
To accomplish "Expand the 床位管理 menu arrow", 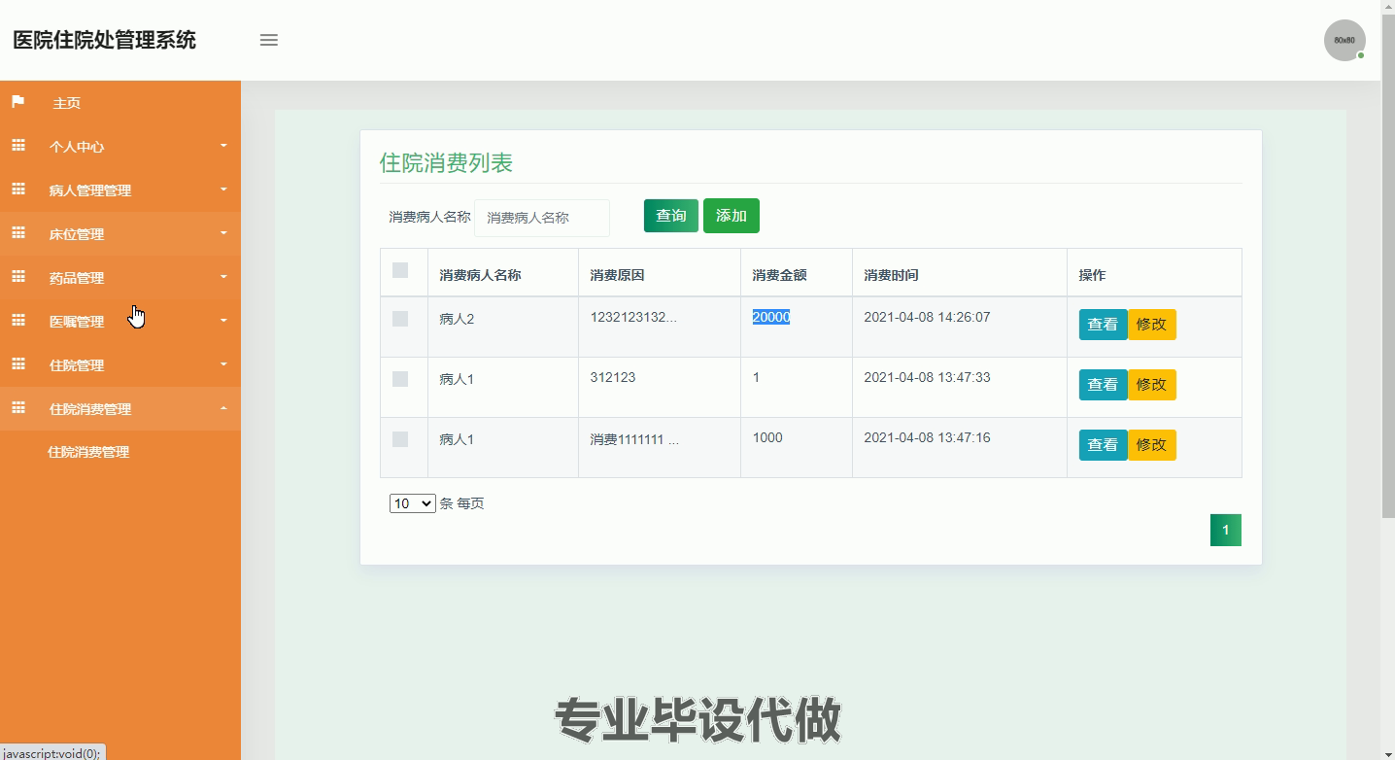I will (x=223, y=233).
